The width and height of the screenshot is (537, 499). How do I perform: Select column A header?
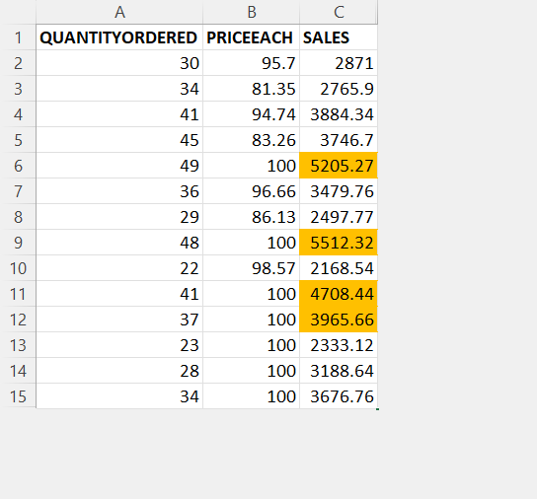(x=119, y=12)
